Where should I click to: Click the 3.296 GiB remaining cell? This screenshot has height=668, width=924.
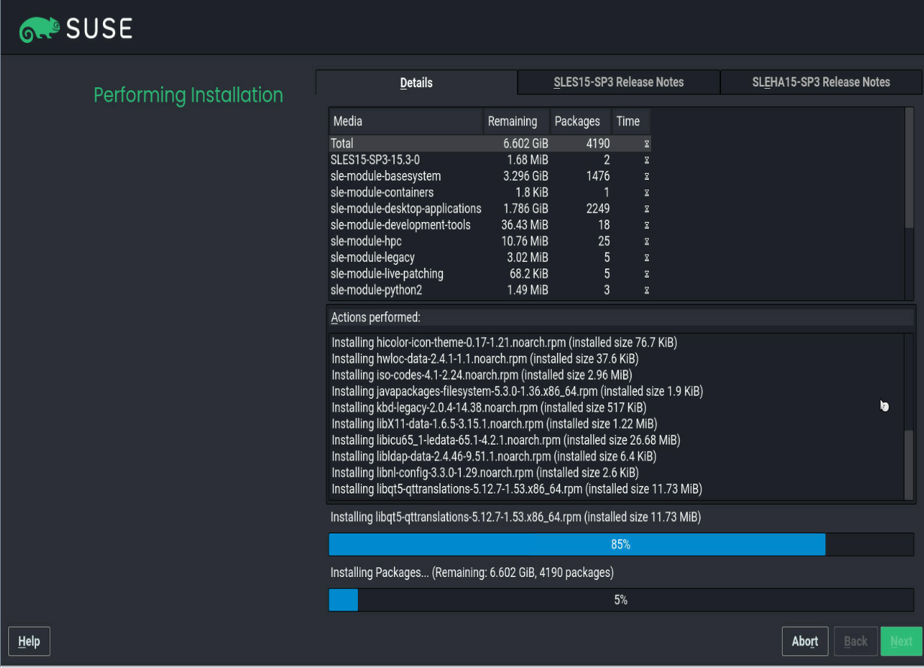[x=526, y=176]
